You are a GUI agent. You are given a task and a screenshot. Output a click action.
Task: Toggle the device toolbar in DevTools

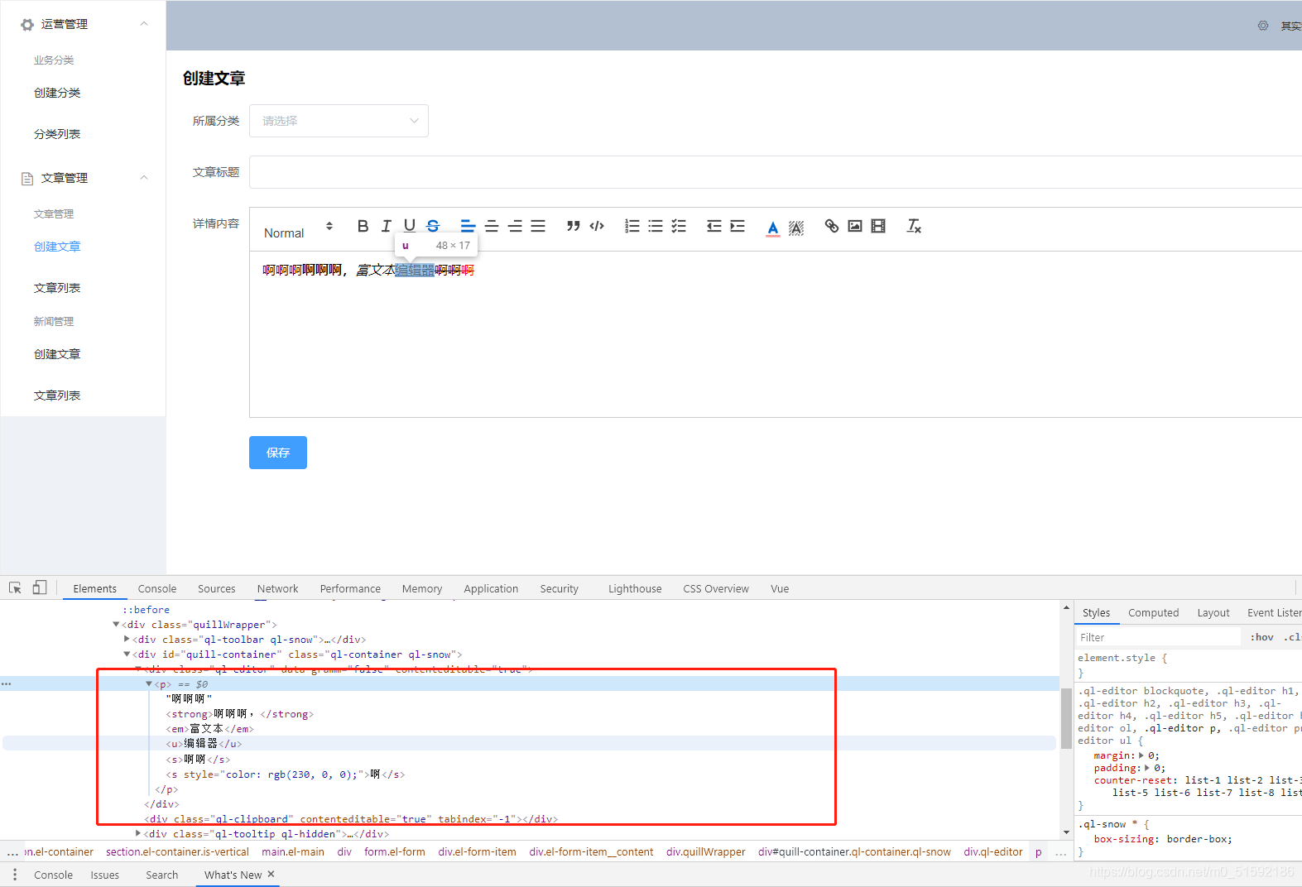[40, 587]
